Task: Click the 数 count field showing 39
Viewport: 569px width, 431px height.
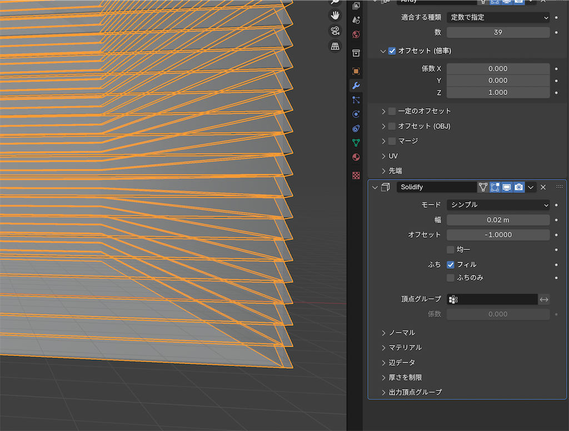Action: point(498,32)
